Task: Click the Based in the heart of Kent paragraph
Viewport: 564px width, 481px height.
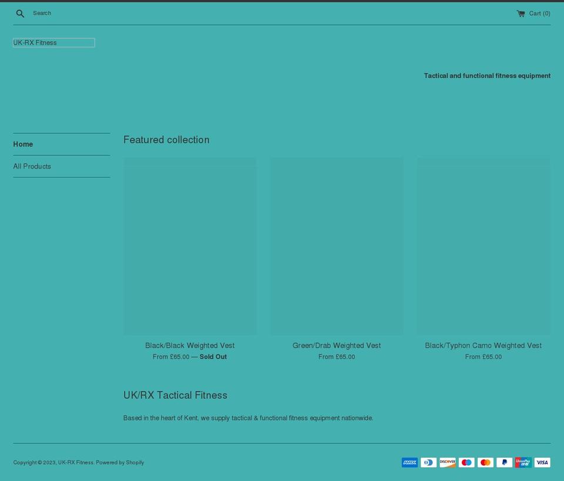Action: 248,418
